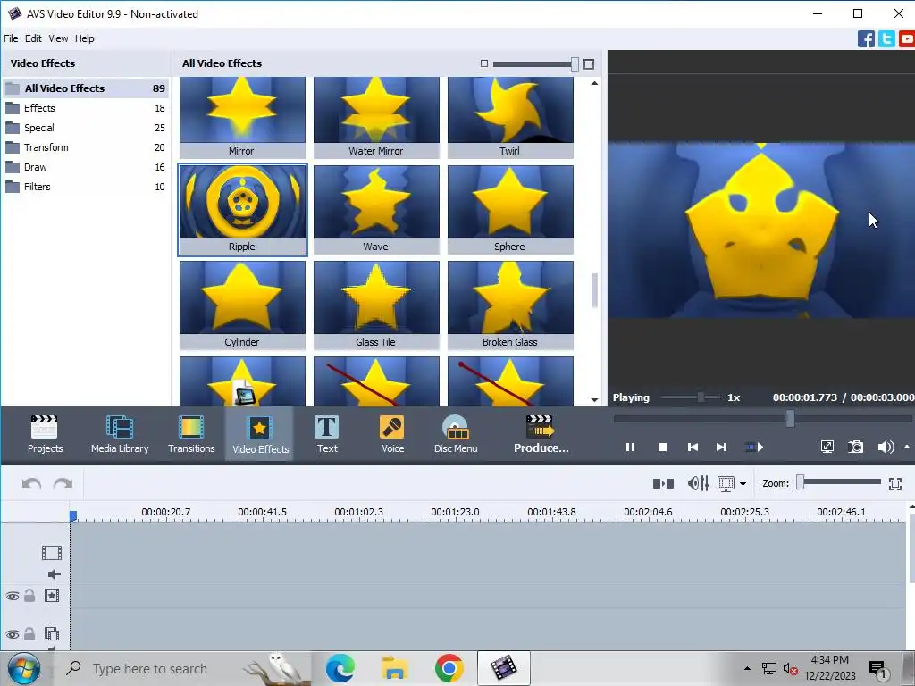Go to previous frame in preview

(x=693, y=447)
